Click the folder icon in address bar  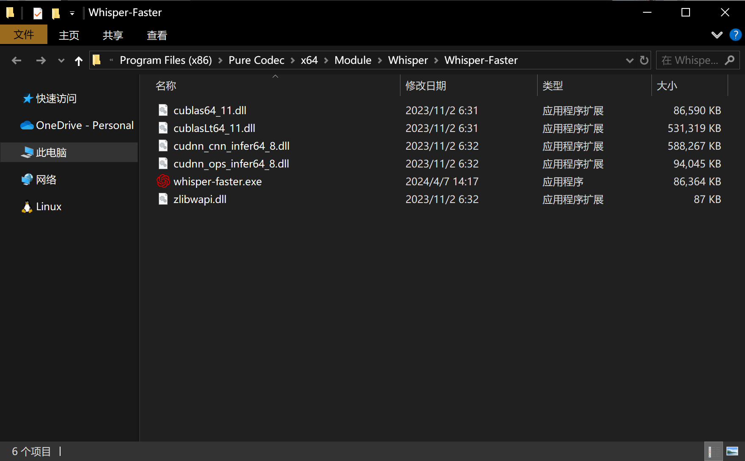pyautogui.click(x=97, y=60)
